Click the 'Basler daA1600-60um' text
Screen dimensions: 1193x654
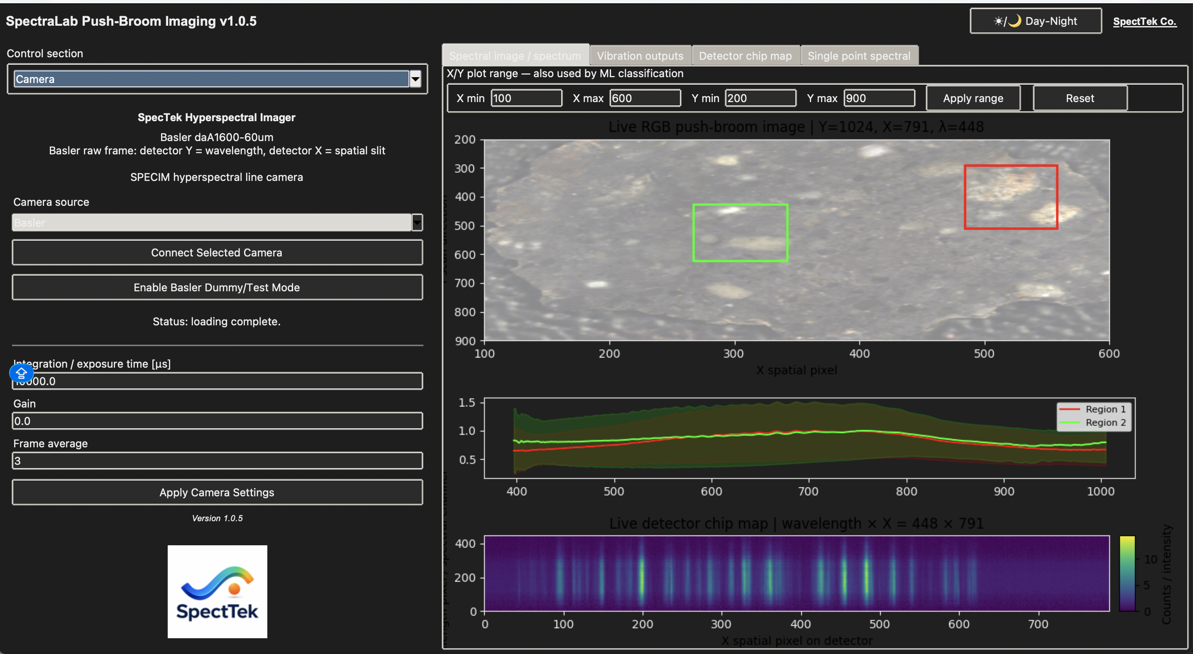(x=217, y=137)
